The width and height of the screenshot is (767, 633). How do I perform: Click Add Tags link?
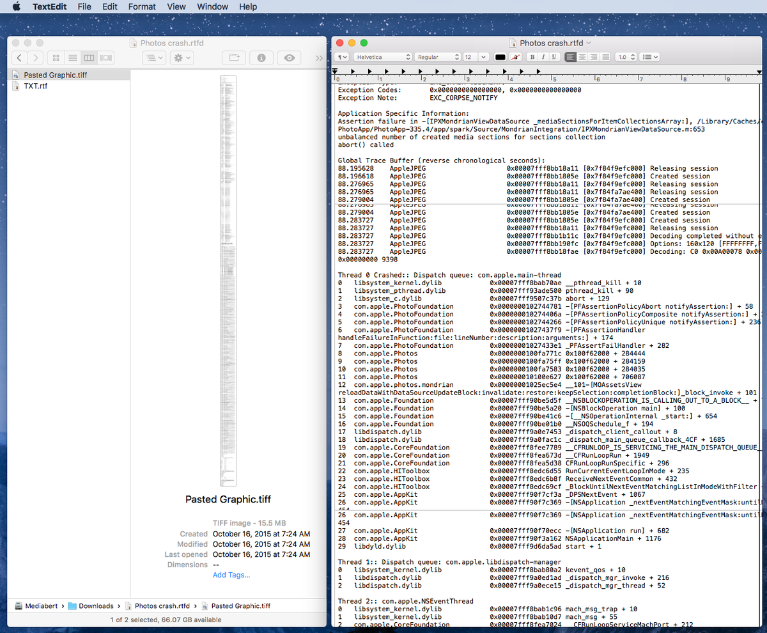(231, 575)
